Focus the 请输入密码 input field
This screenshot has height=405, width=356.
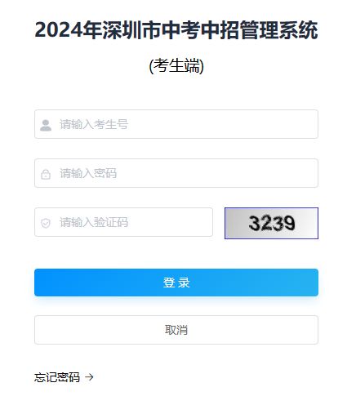pyautogui.click(x=176, y=173)
